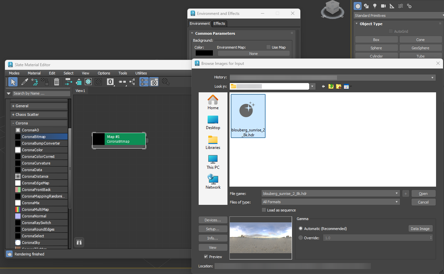Collapse the Corona group

pos(39,123)
